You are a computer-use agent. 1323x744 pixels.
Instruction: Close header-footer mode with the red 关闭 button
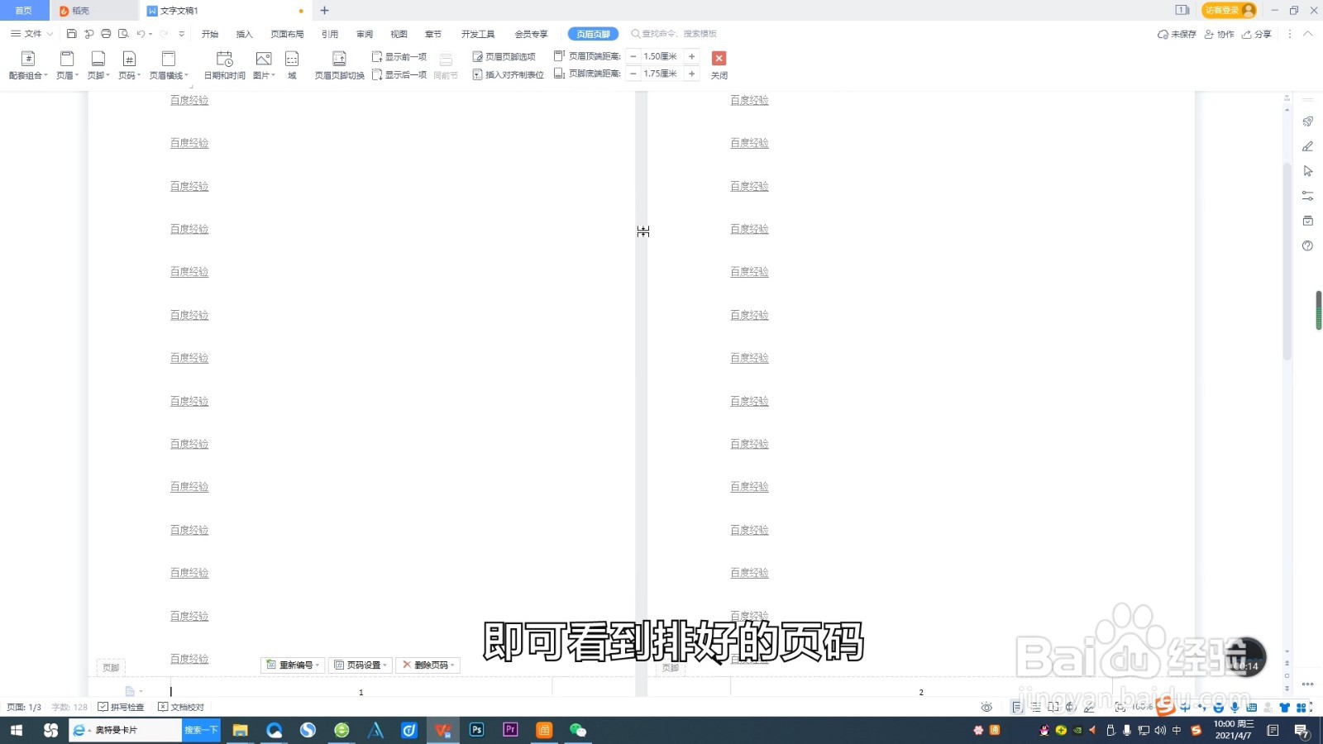(x=719, y=65)
